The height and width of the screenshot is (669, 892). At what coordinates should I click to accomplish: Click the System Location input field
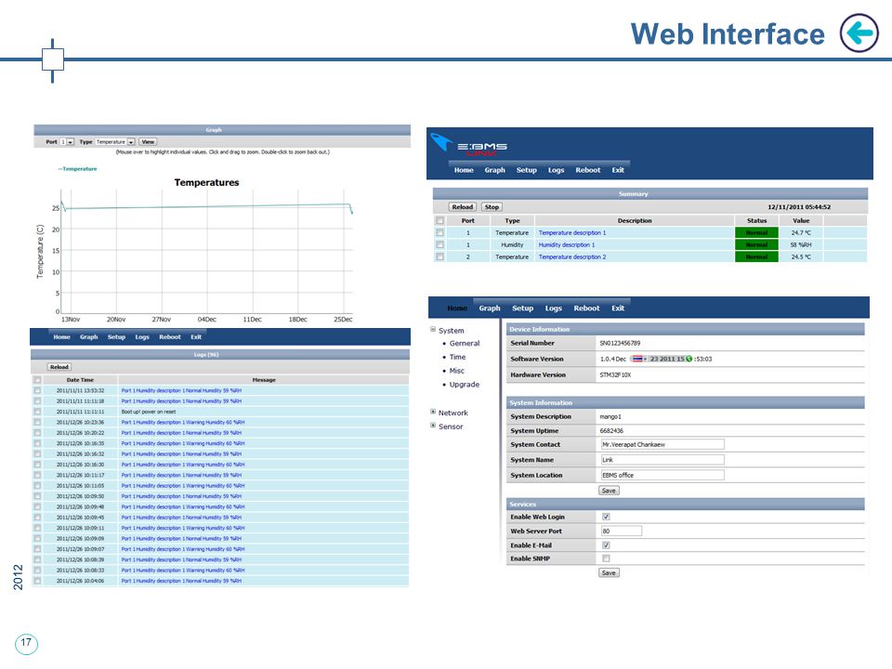click(x=662, y=475)
